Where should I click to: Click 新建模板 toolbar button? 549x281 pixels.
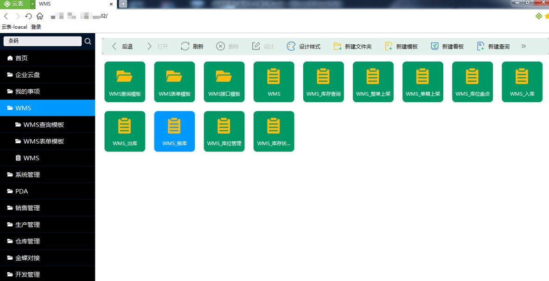[x=401, y=46]
